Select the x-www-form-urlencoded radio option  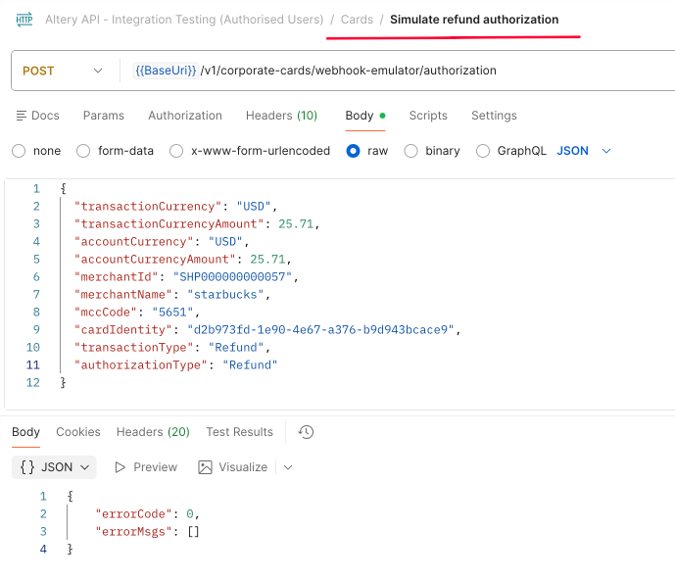click(x=176, y=151)
